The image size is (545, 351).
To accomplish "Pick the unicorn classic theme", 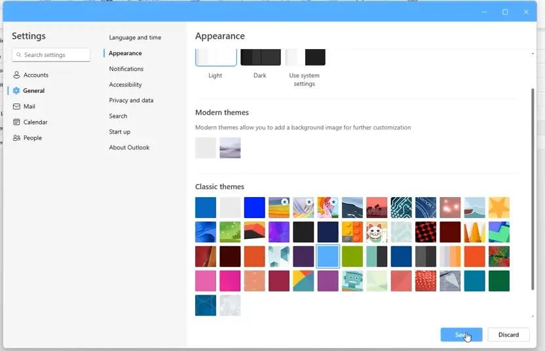I will coord(328,208).
